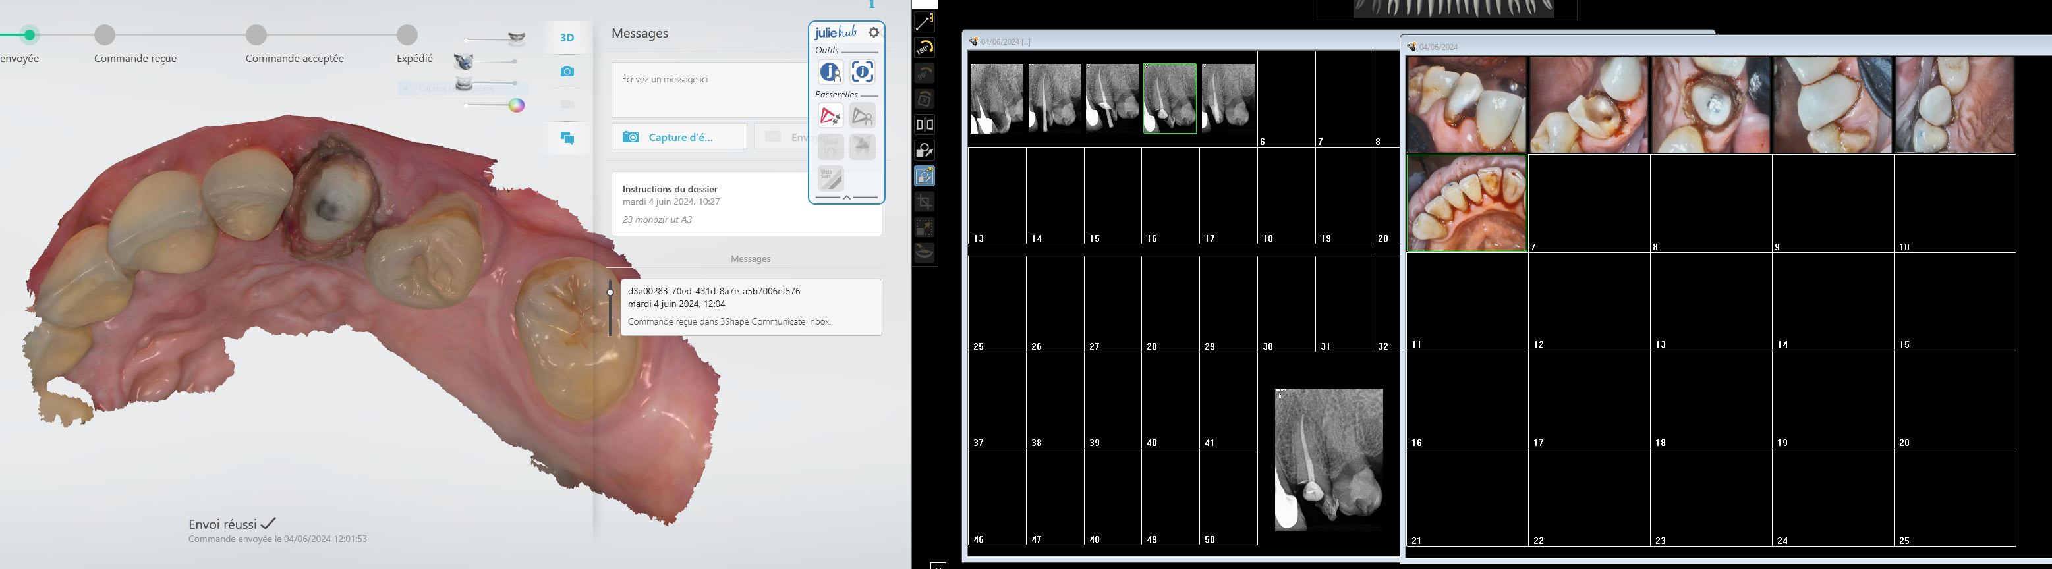Open the large periapical X-ray at bottom

pos(1328,460)
